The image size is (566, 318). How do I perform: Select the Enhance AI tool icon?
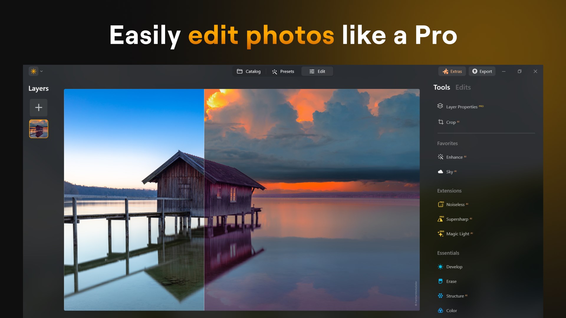440,157
